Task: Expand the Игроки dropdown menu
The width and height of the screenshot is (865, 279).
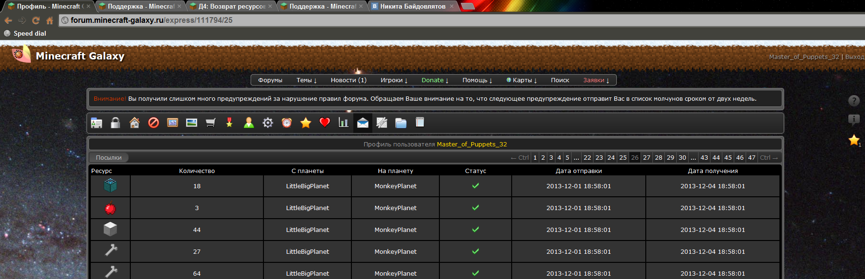Action: point(394,80)
